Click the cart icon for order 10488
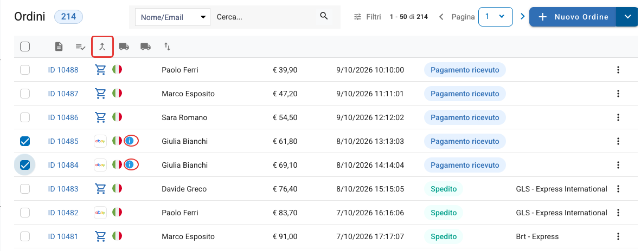Image resolution: width=641 pixels, height=251 pixels. pos(100,70)
